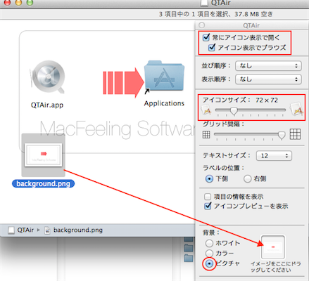This screenshot has width=309, height=281.
Task: Click the アイコンサイズ slider handle
Action: pos(234,111)
